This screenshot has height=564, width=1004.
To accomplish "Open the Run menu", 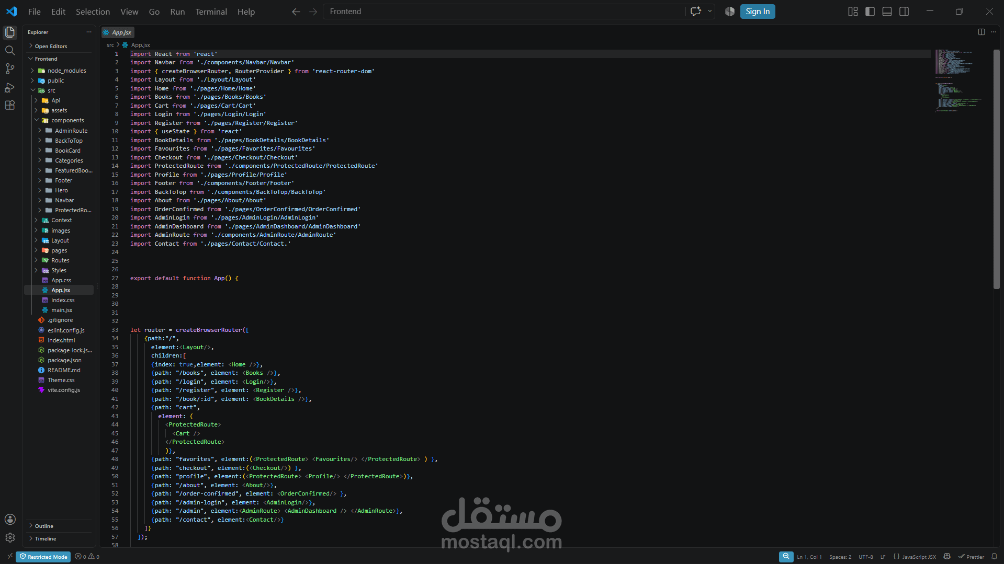I will (x=177, y=11).
